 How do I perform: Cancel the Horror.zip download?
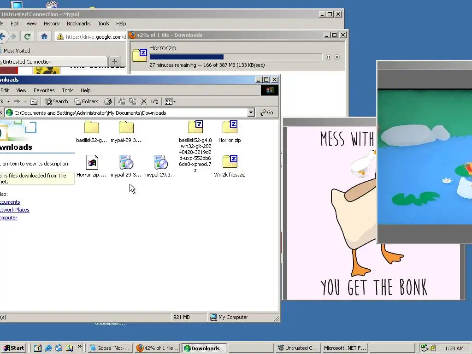pos(337,57)
